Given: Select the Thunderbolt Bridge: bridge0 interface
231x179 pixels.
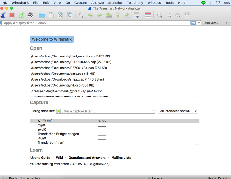Looking at the screenshot, I should [114, 134].
